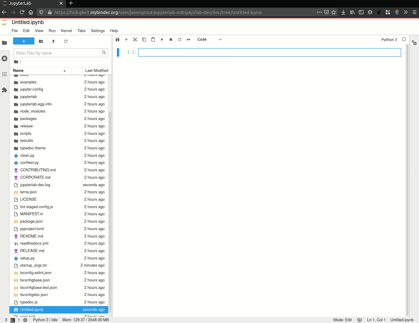This screenshot has height=323, width=419.
Task: Open the Table of Contents sidebar
Action: (x=4, y=74)
